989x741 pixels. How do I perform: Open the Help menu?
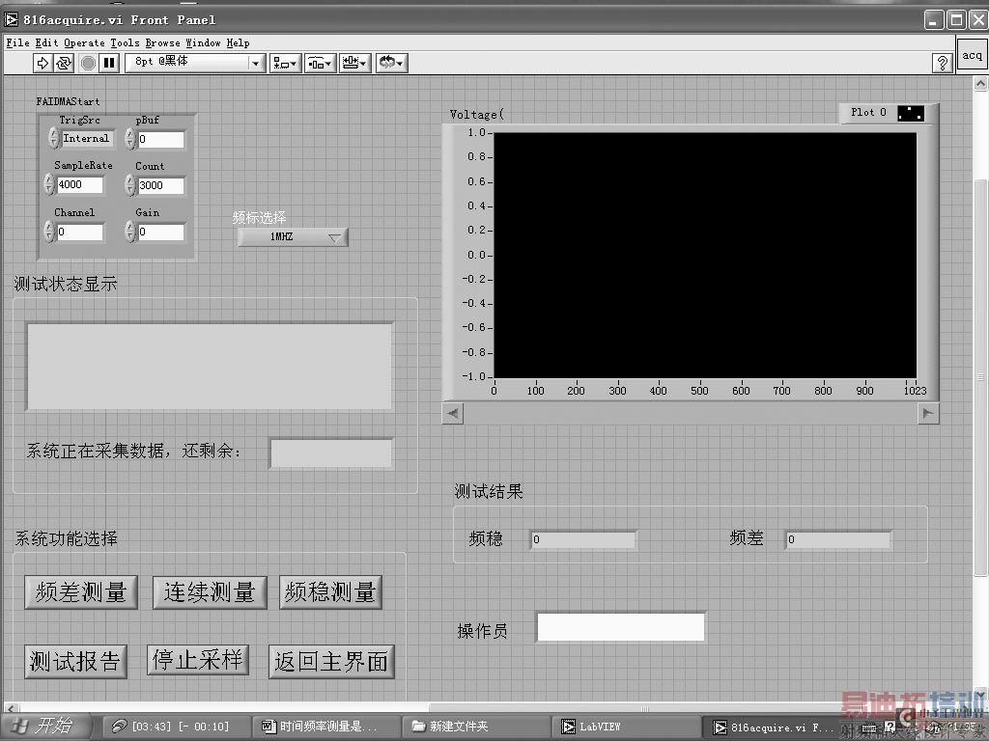coord(238,42)
